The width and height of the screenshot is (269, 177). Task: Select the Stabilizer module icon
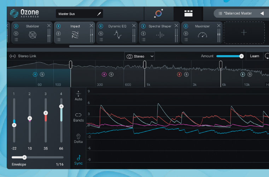tap(33, 35)
